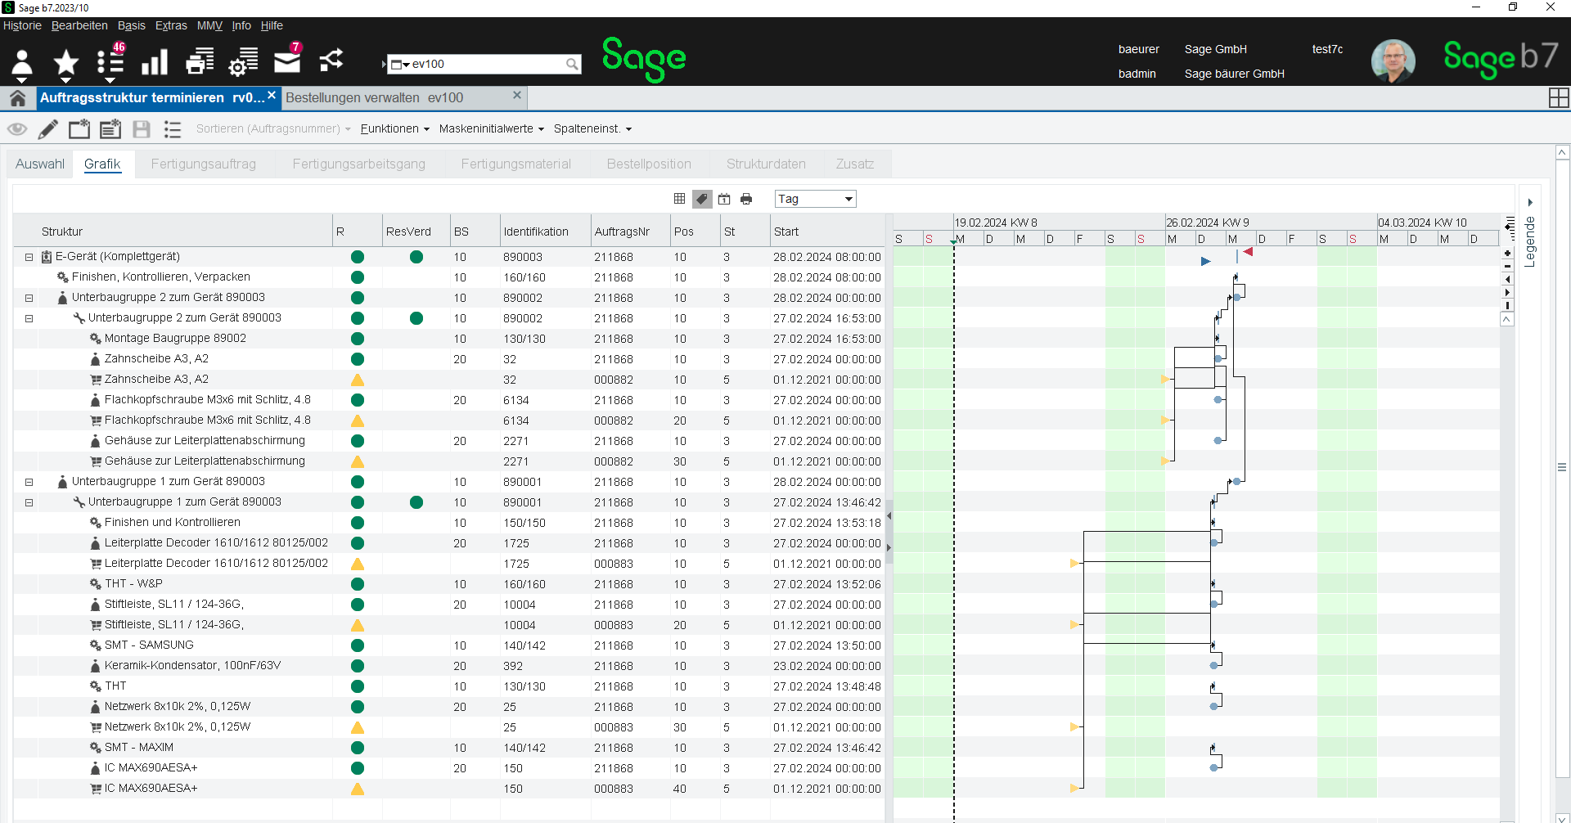Open the messages envelope icon
The height and width of the screenshot is (823, 1571).
(x=286, y=62)
